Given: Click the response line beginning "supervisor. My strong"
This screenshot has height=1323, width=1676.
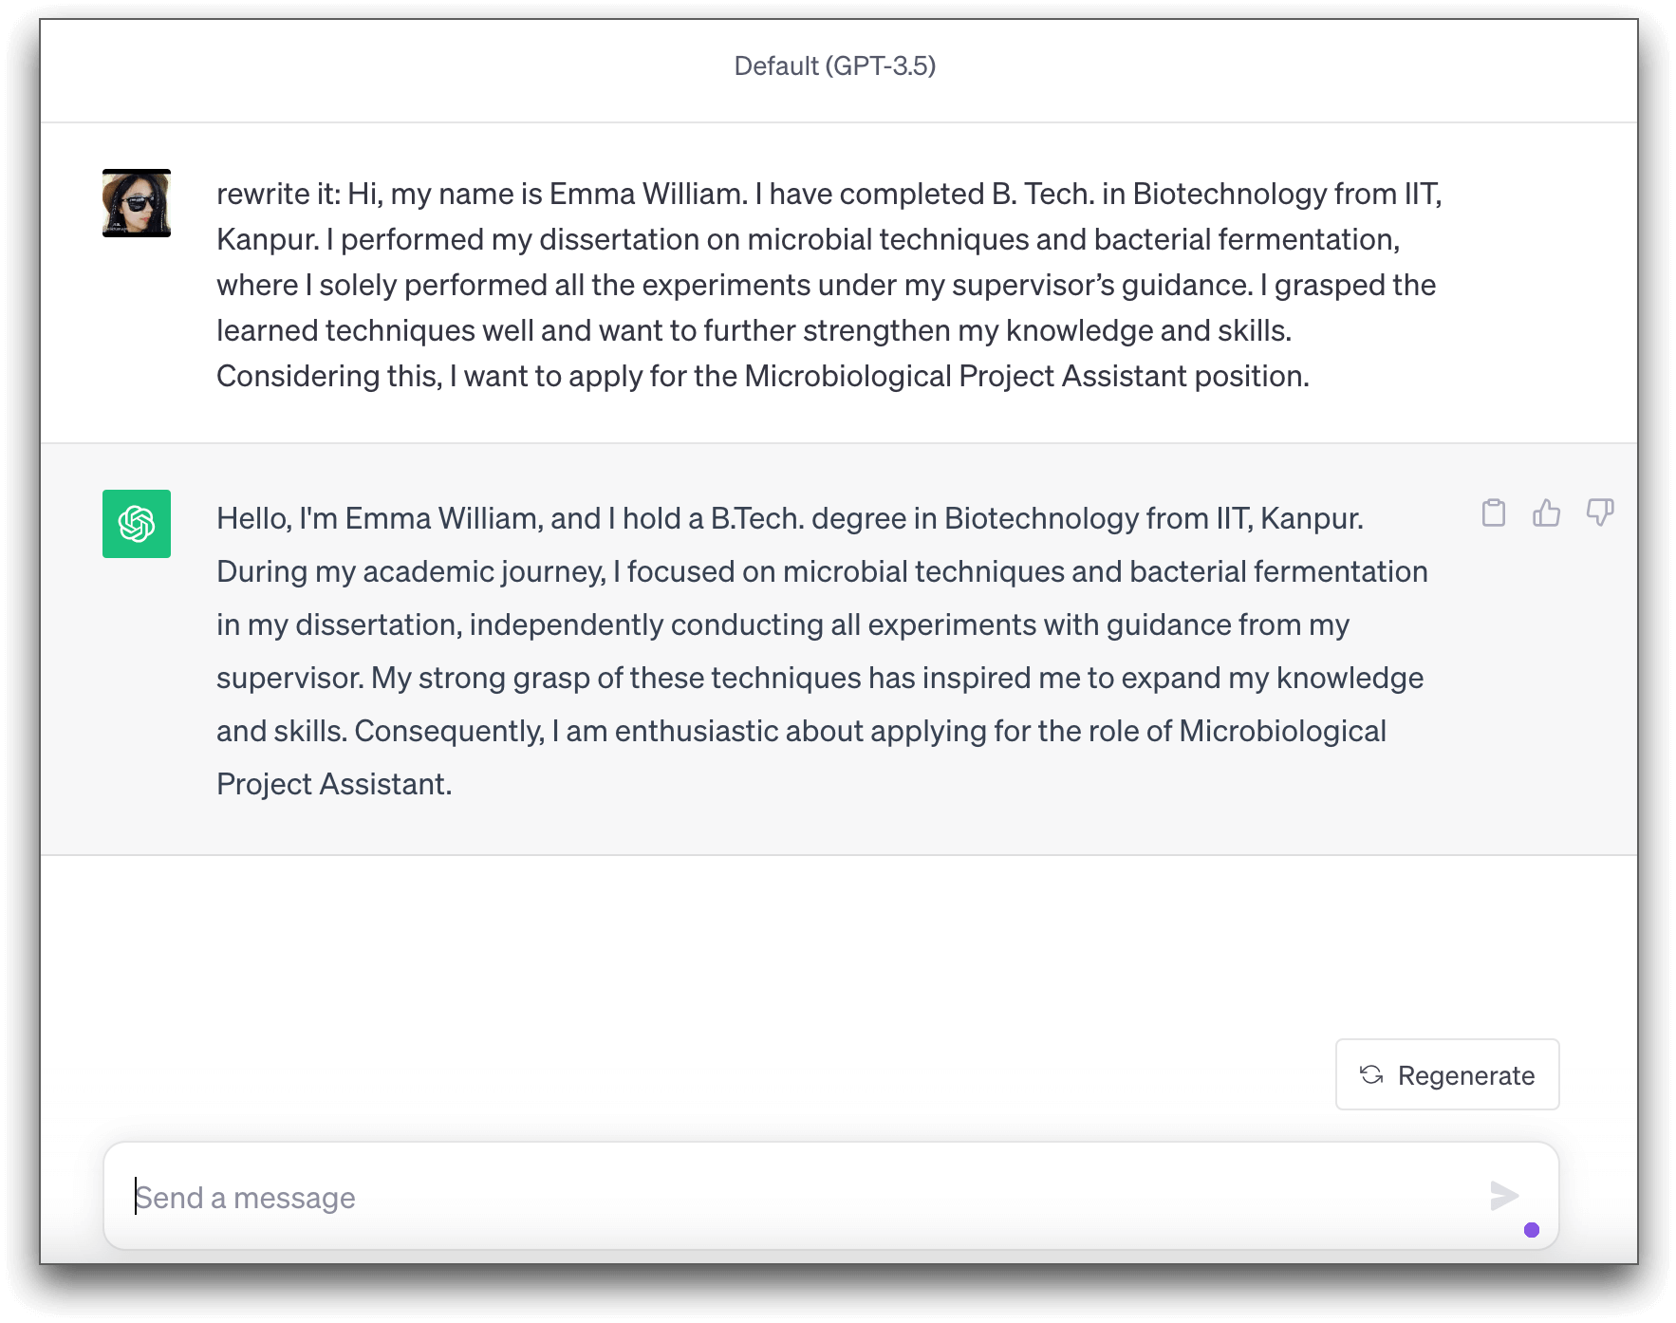Looking at the screenshot, I should tap(820, 678).
